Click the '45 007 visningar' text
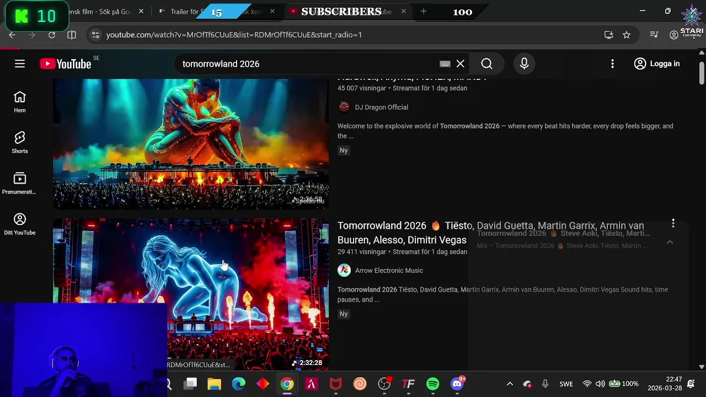 pyautogui.click(x=361, y=88)
